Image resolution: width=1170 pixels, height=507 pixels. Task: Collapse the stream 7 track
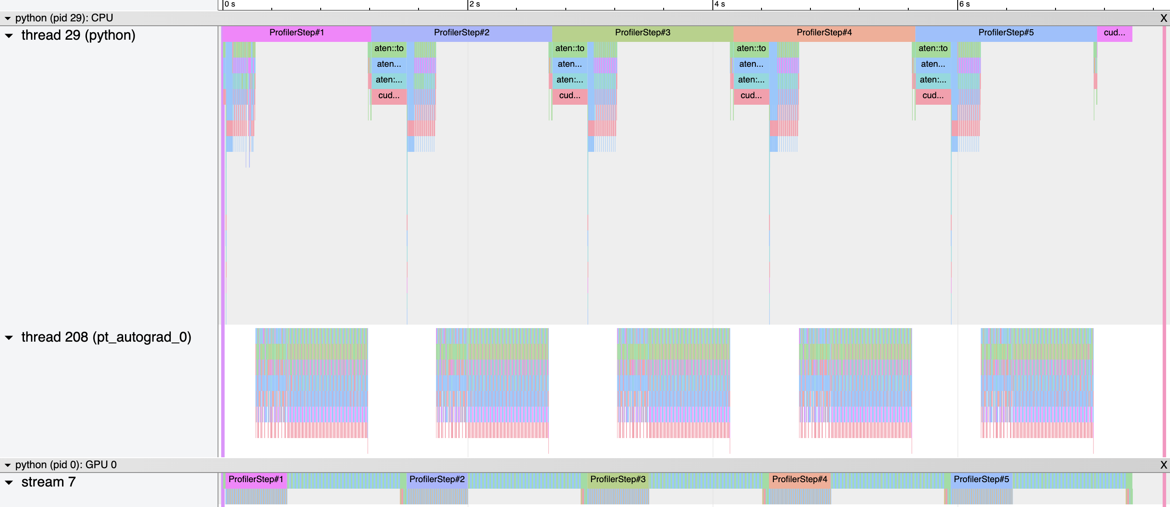click(9, 482)
